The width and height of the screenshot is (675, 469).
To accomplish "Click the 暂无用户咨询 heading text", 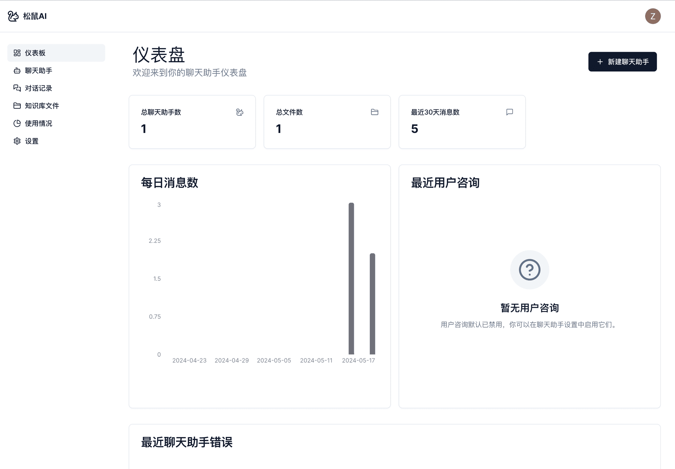I will coord(529,308).
